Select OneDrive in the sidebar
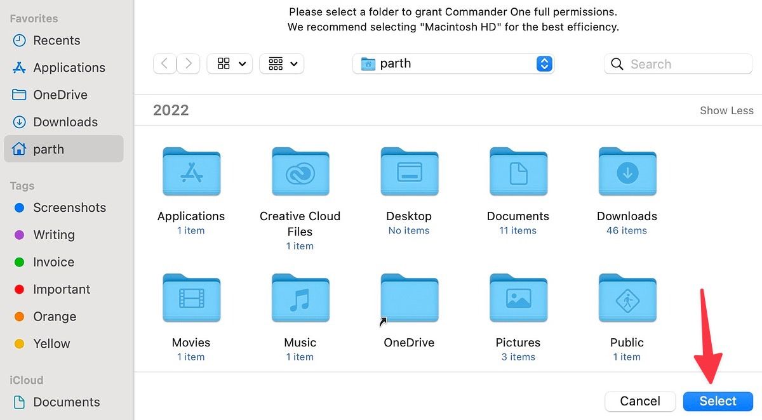This screenshot has width=762, height=420. 60,95
